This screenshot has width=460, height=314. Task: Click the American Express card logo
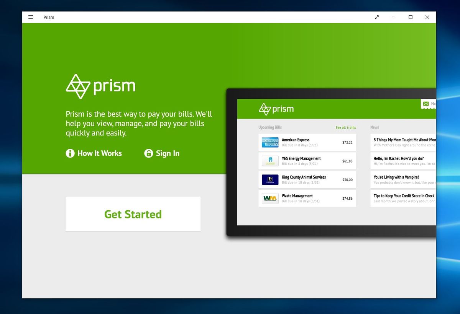click(x=269, y=142)
